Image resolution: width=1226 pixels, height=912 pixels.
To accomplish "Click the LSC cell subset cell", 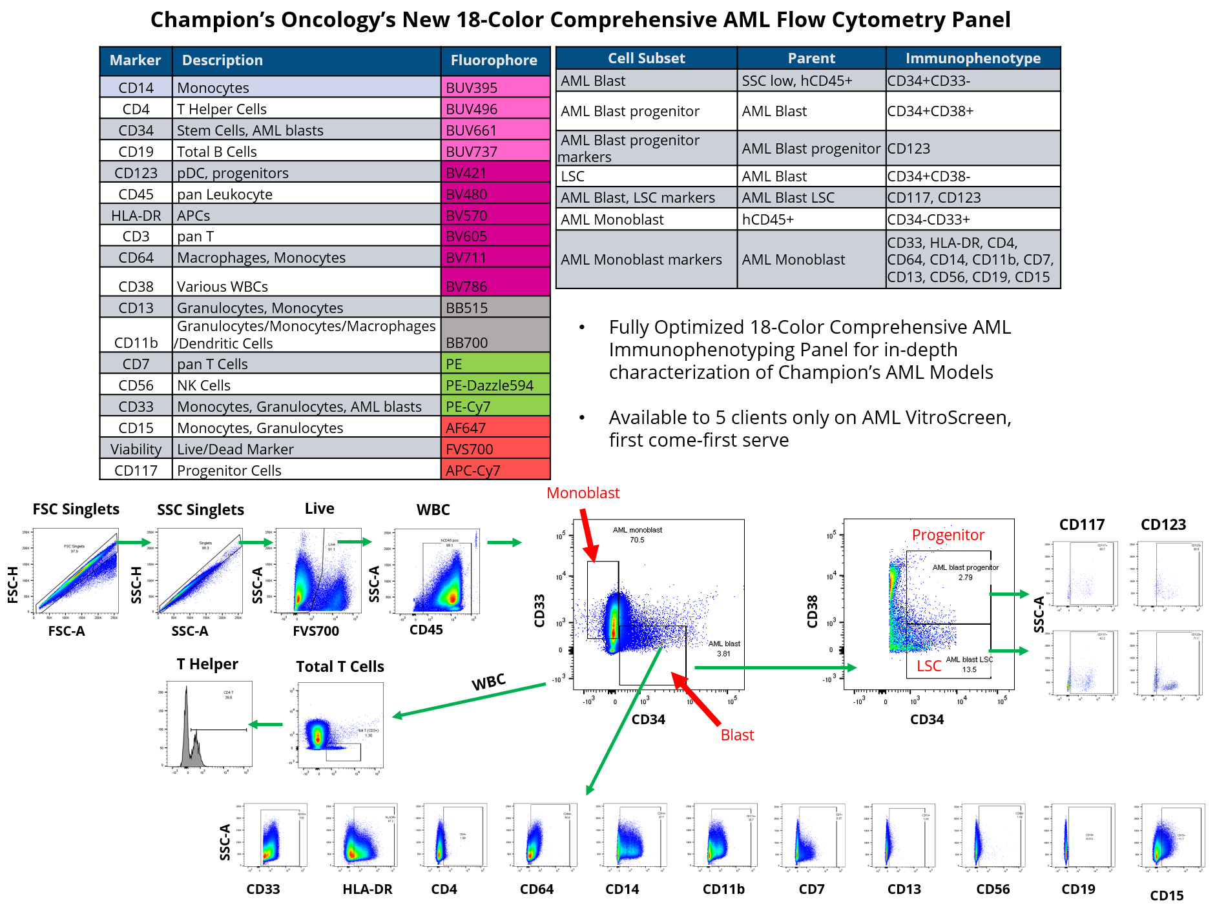I will (646, 176).
